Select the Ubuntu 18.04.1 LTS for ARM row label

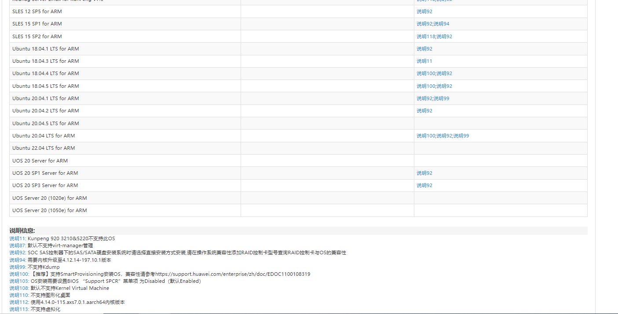click(46, 49)
